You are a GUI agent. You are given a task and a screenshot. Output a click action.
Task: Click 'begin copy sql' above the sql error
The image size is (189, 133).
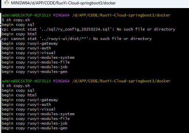[x=18, y=25]
